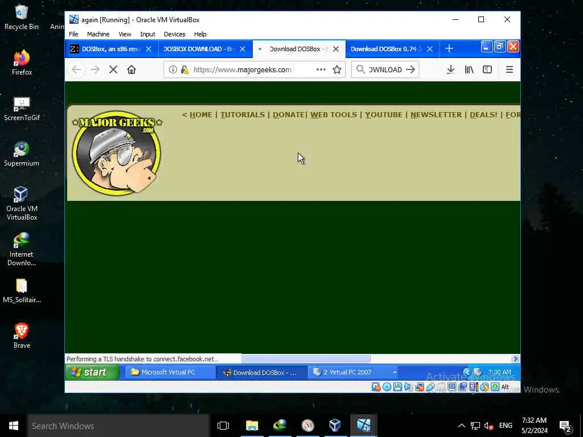
Task: Open Task View on the Windows taskbar
Action: point(223,426)
